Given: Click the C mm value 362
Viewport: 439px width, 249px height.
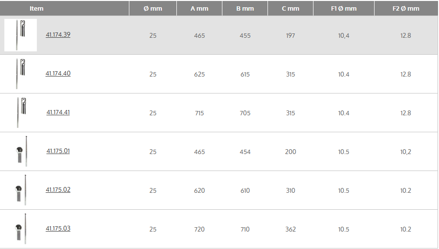Looking at the screenshot, I should pos(290,229).
